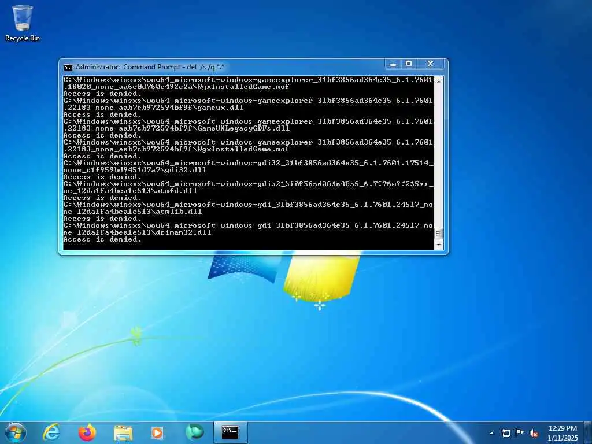
Task: Click the console scrollbar thumb
Action: [438, 234]
